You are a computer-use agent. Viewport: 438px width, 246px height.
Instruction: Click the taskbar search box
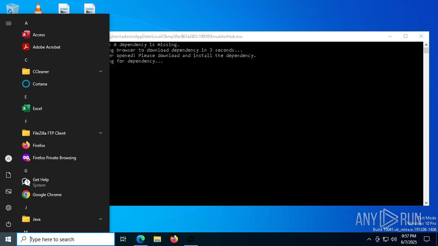pyautogui.click(x=66, y=239)
